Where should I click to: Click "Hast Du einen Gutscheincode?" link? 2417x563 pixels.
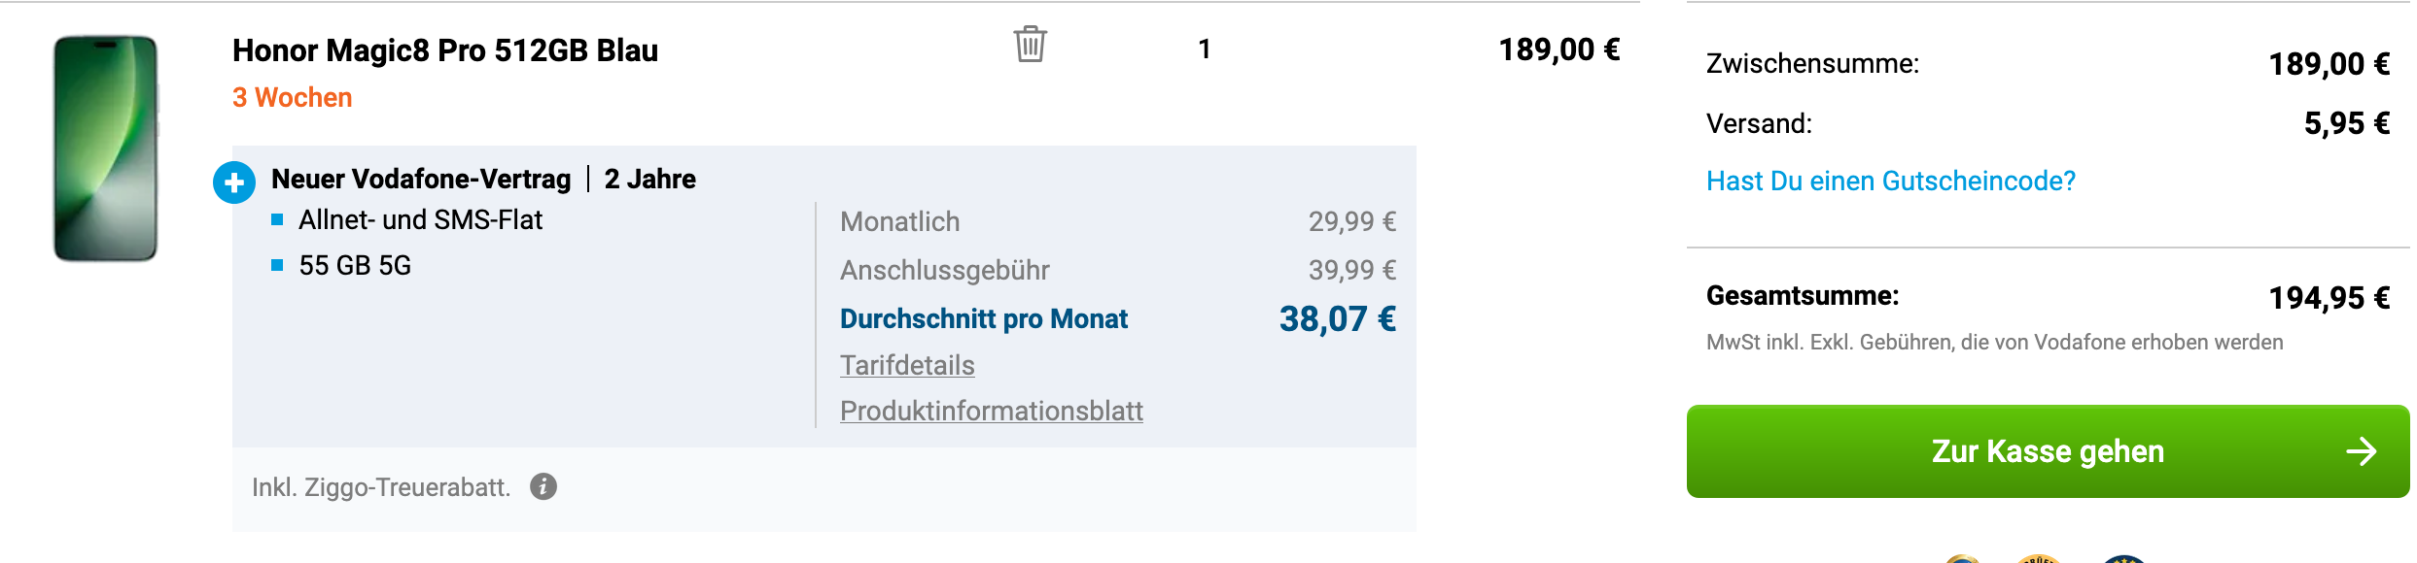(x=1890, y=182)
